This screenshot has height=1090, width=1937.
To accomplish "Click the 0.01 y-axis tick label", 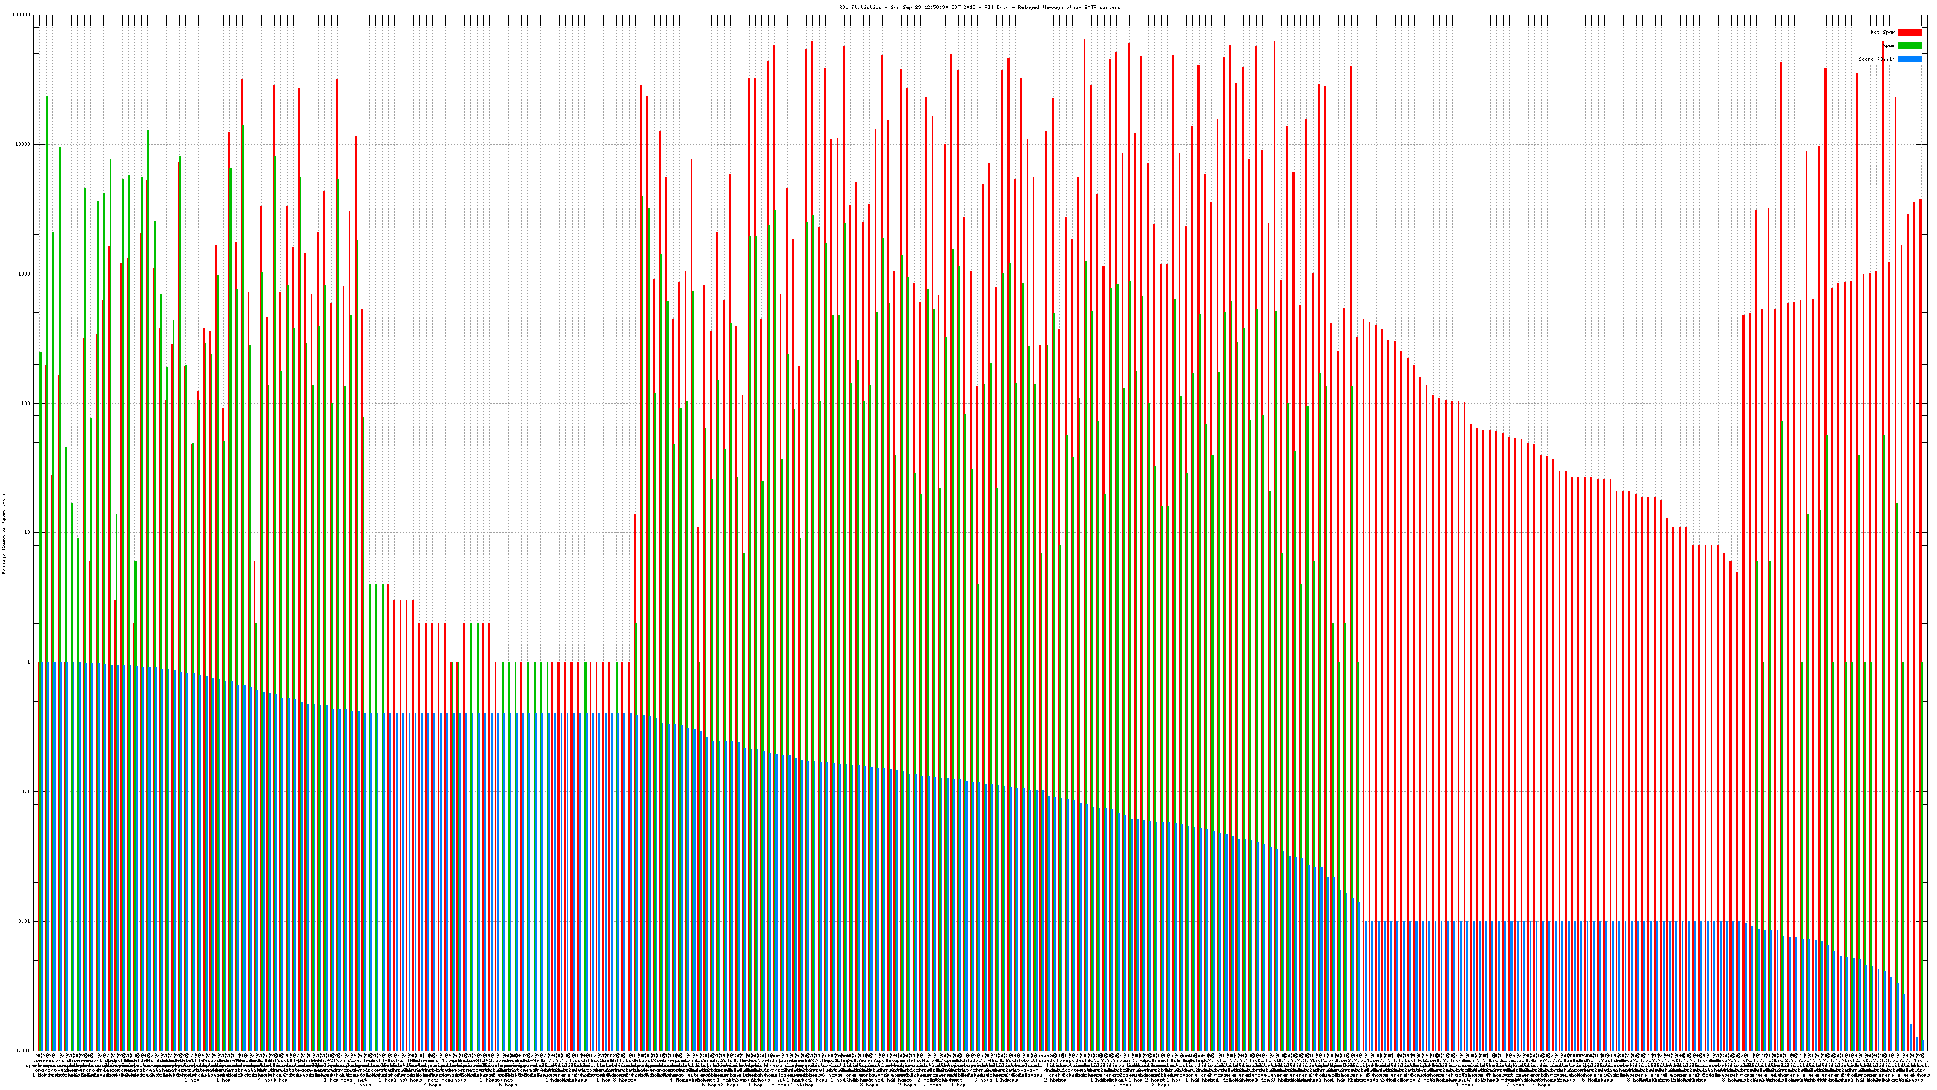I will [25, 920].
